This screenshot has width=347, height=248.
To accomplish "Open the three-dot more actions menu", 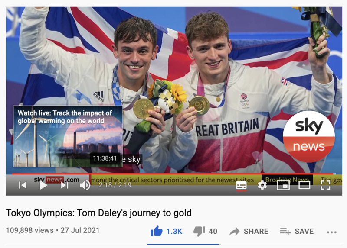I will pyautogui.click(x=331, y=232).
